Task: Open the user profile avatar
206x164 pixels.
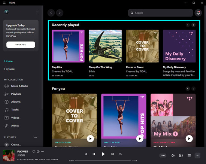Action: tap(6, 12)
